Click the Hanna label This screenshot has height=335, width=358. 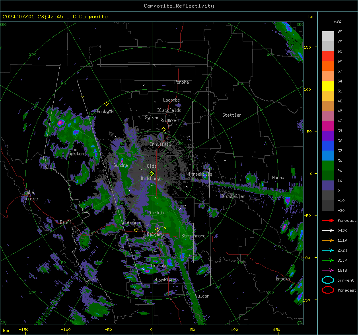[x=278, y=178]
